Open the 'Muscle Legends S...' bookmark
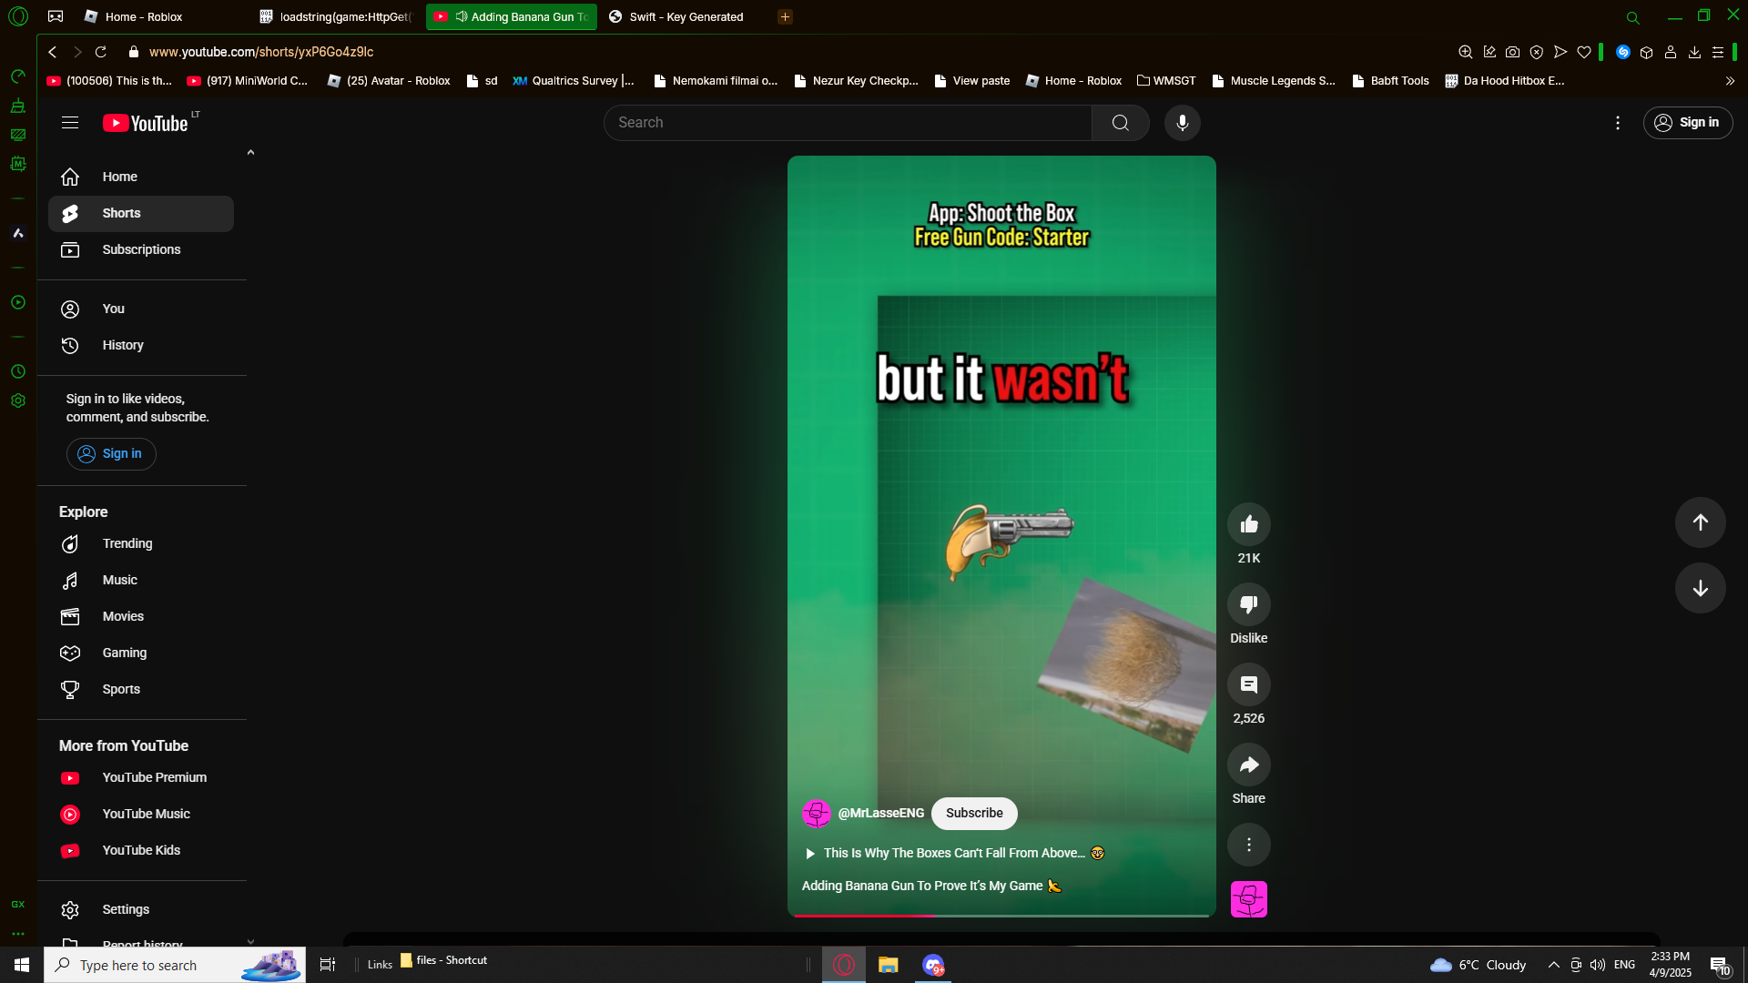1748x983 pixels. (x=1274, y=81)
